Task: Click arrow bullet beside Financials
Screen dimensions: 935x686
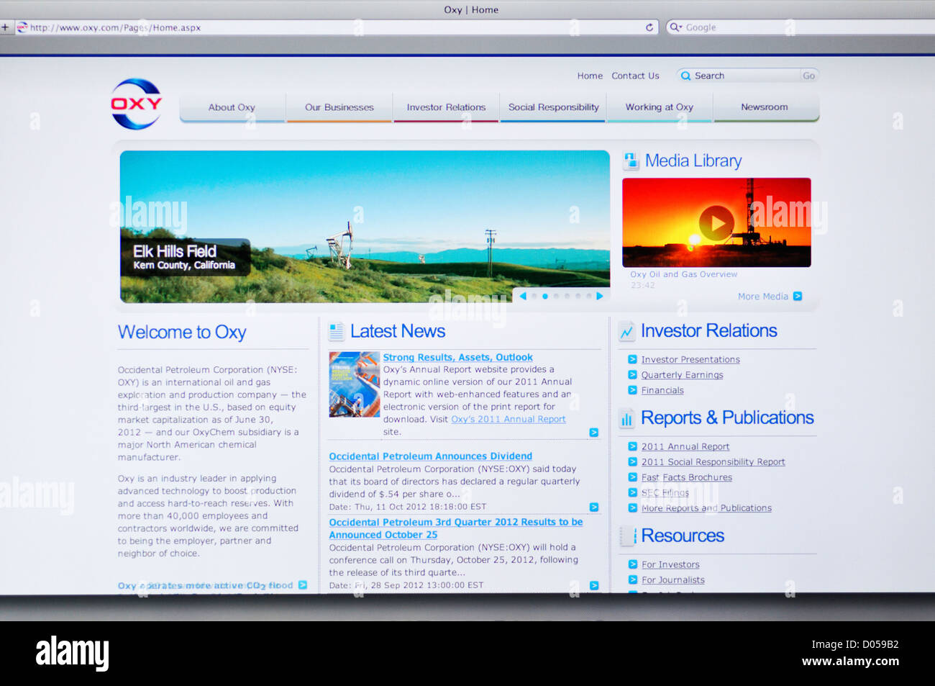Action: click(632, 390)
